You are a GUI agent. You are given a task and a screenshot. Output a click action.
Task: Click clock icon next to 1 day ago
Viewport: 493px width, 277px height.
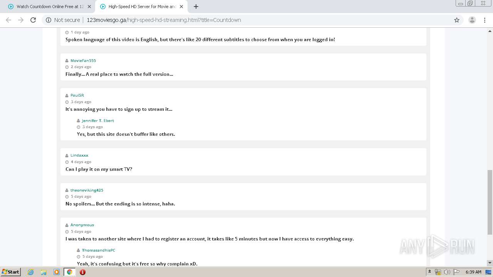[67, 32]
